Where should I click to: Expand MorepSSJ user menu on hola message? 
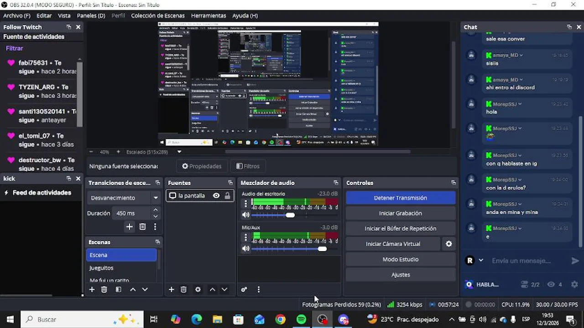coord(520,104)
